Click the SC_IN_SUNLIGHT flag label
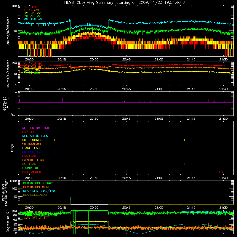This screenshot has height=237, width=237. (x=34, y=140)
